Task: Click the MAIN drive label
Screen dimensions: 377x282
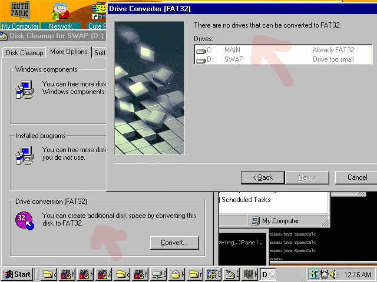Action: tap(232, 50)
